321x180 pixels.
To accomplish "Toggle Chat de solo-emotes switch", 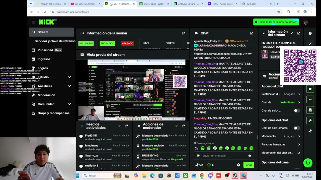I will click(x=297, y=128).
